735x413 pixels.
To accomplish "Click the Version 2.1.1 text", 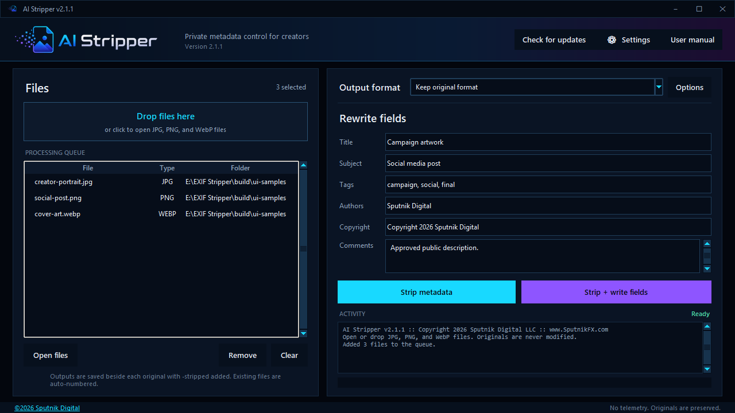I will 204,46.
